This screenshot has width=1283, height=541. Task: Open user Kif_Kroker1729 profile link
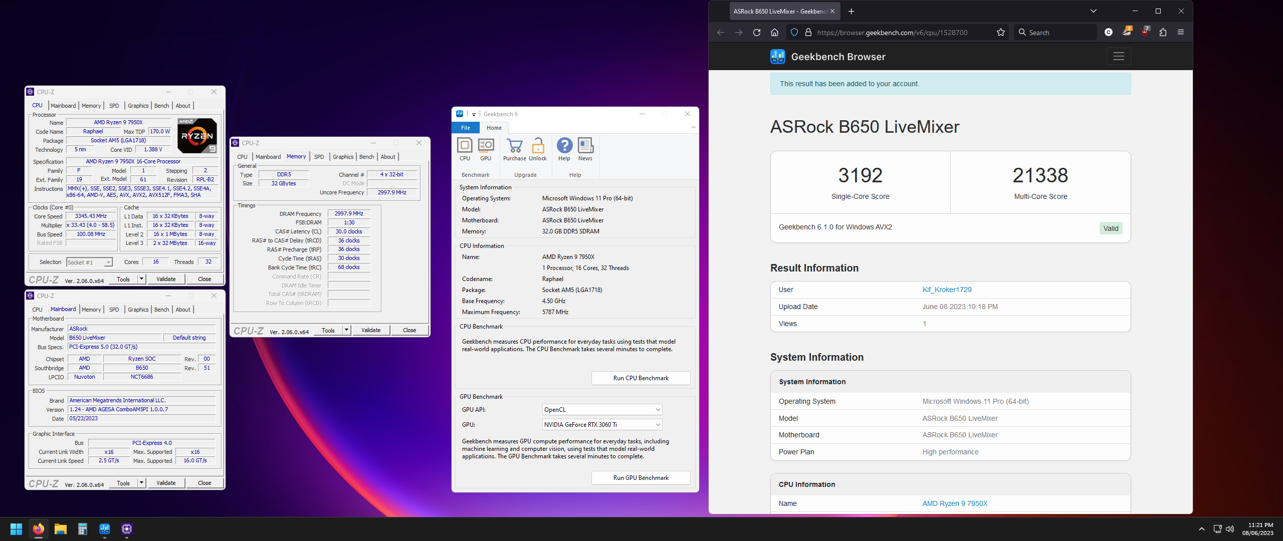947,290
